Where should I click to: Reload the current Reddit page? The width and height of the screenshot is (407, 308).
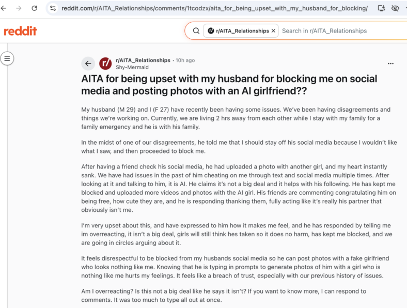pos(34,8)
